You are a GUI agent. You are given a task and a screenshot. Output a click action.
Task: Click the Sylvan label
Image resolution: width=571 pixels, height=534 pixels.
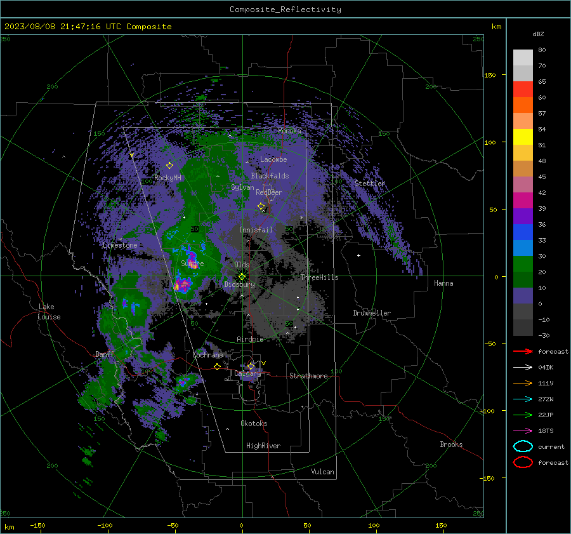coord(242,187)
